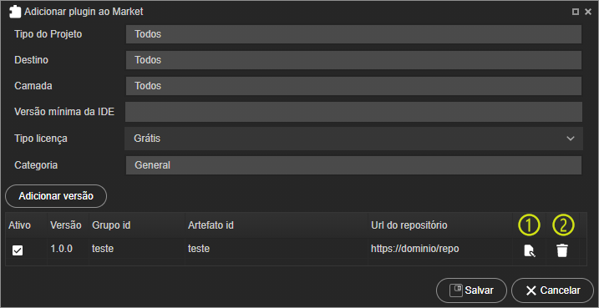Click the Url do repositório column header
599x308 pixels.
pyautogui.click(x=409, y=225)
